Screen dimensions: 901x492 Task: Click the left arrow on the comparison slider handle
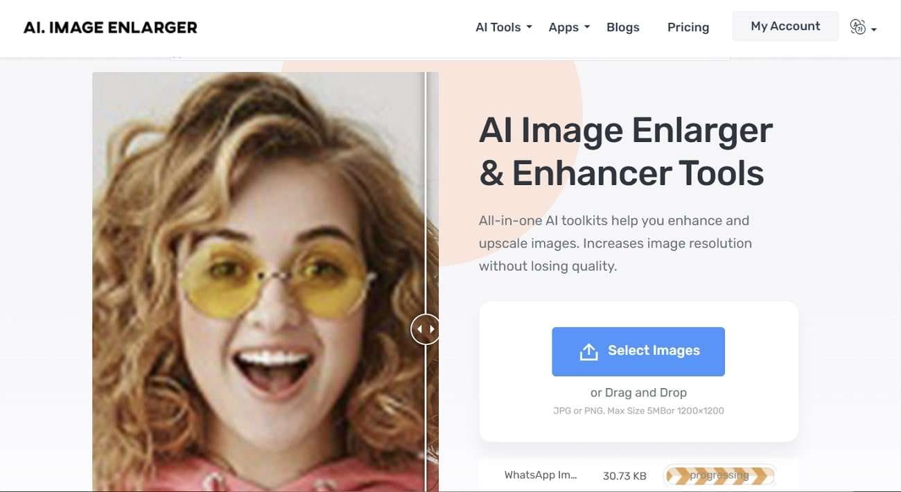tap(420, 329)
